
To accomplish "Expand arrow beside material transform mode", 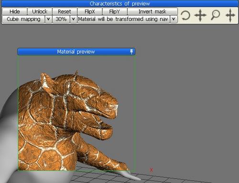I will click(x=174, y=19).
